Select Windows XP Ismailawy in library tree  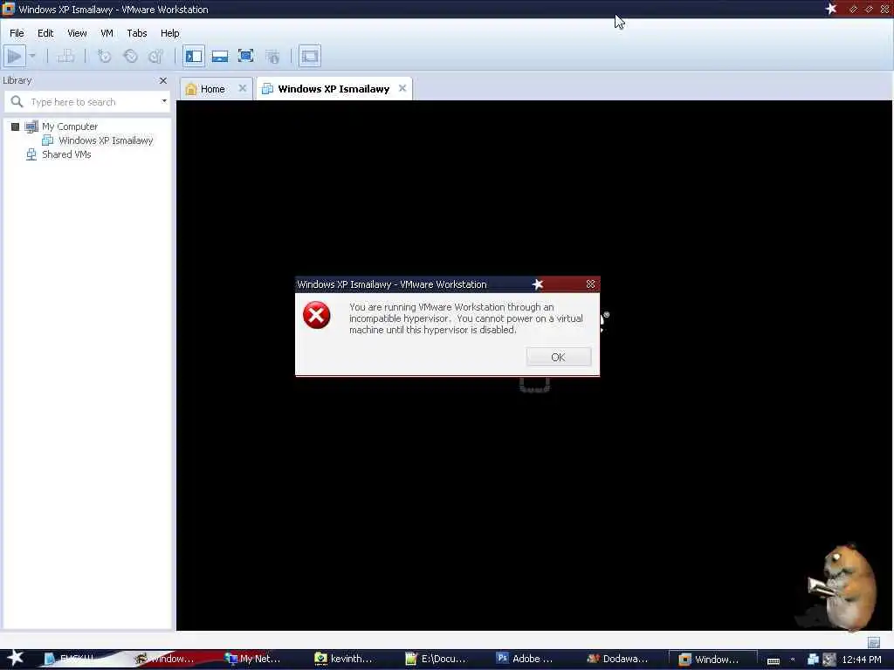106,140
